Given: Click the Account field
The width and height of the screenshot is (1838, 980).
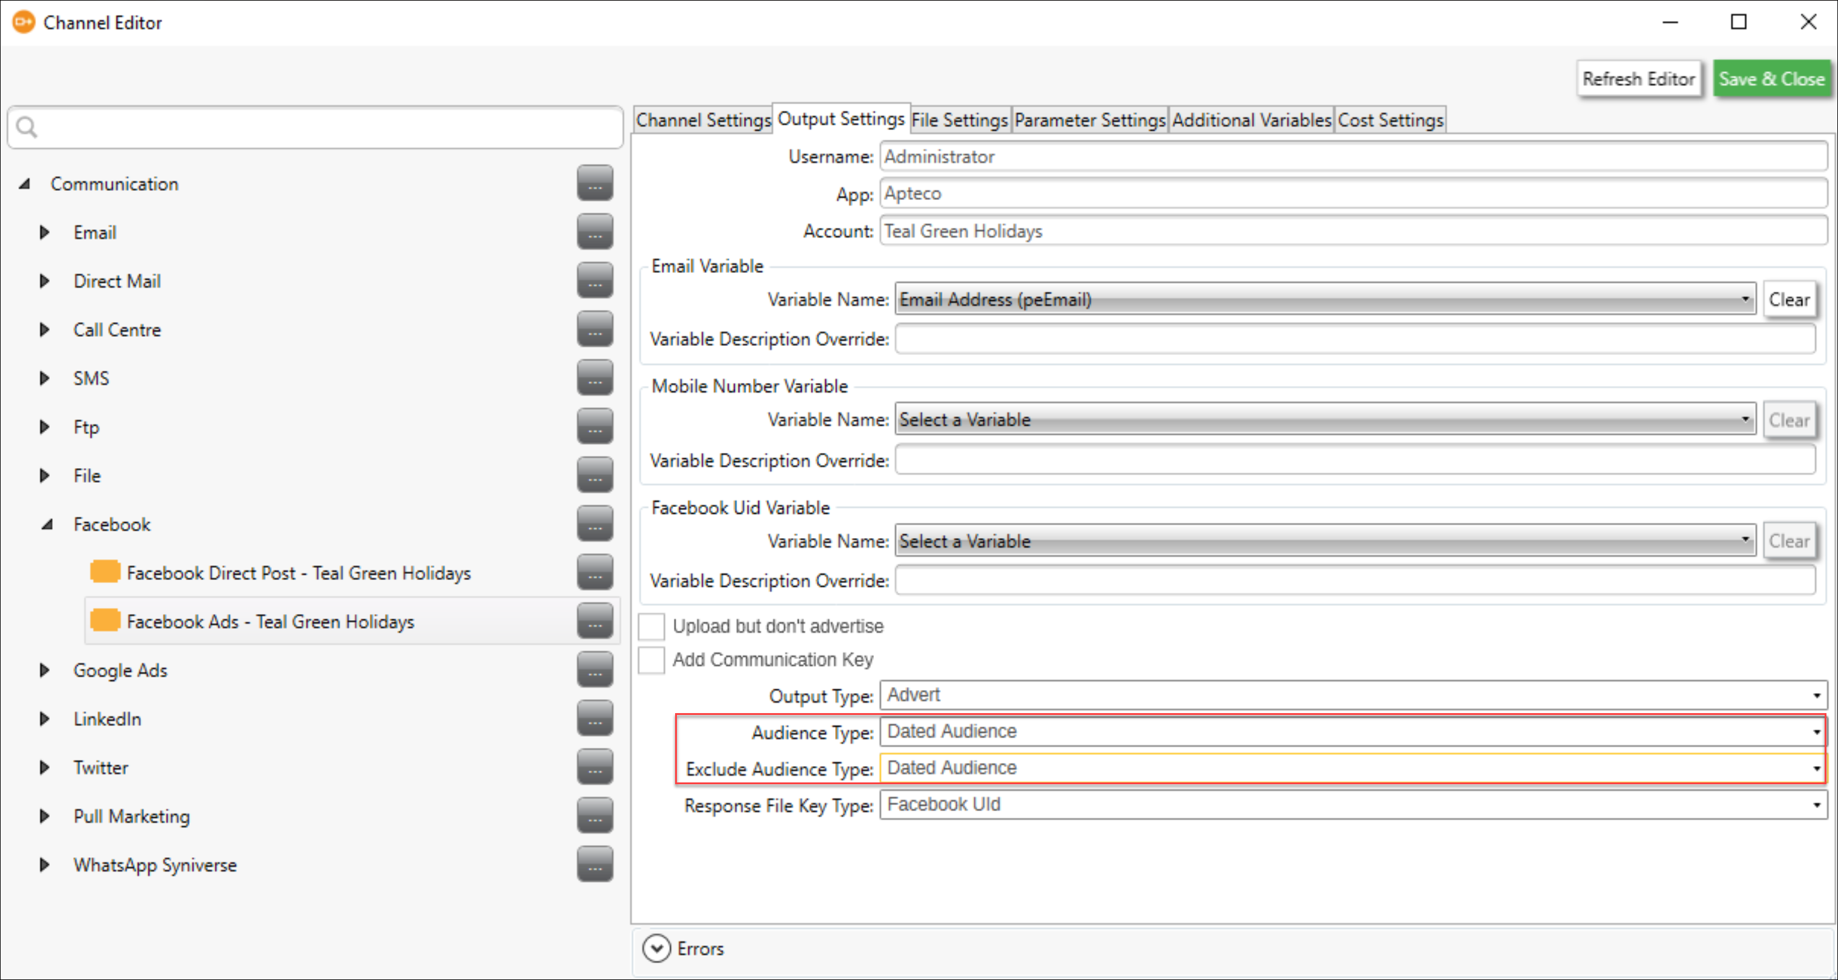Looking at the screenshot, I should tap(1353, 231).
